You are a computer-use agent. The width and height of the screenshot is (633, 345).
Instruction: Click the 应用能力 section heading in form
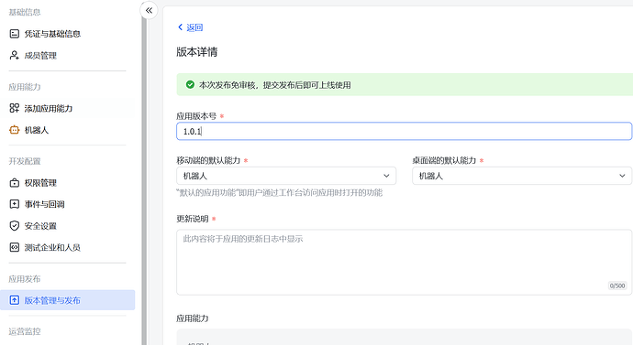(x=193, y=318)
